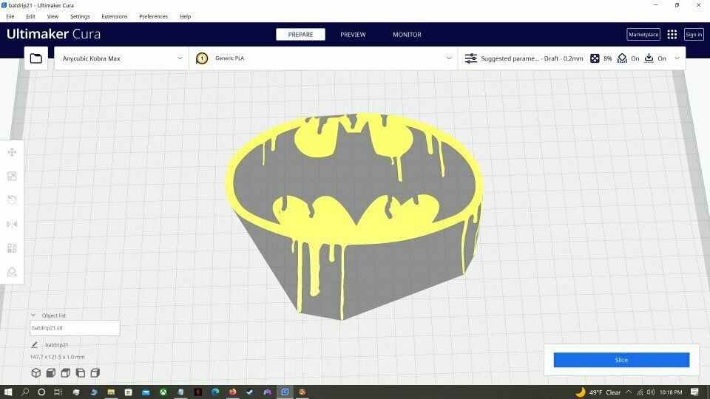Open the Mail app from taskbar

(146, 392)
